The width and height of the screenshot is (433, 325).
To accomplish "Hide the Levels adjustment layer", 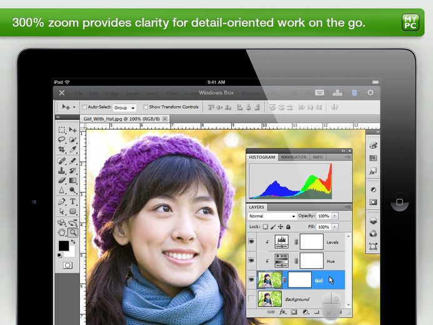I will coord(251,242).
